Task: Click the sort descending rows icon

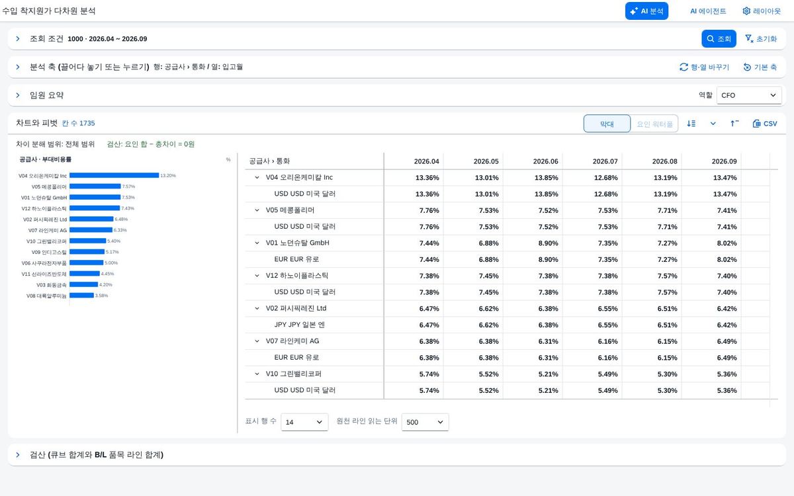Action: point(691,124)
